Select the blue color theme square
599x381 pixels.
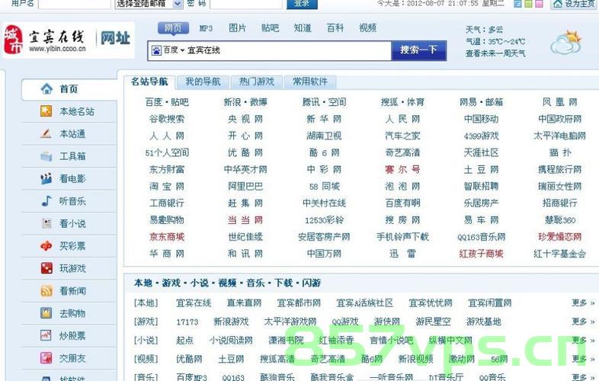coord(517,4)
